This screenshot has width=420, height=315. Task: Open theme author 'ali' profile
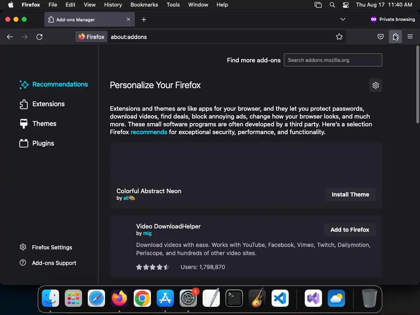tap(129, 198)
